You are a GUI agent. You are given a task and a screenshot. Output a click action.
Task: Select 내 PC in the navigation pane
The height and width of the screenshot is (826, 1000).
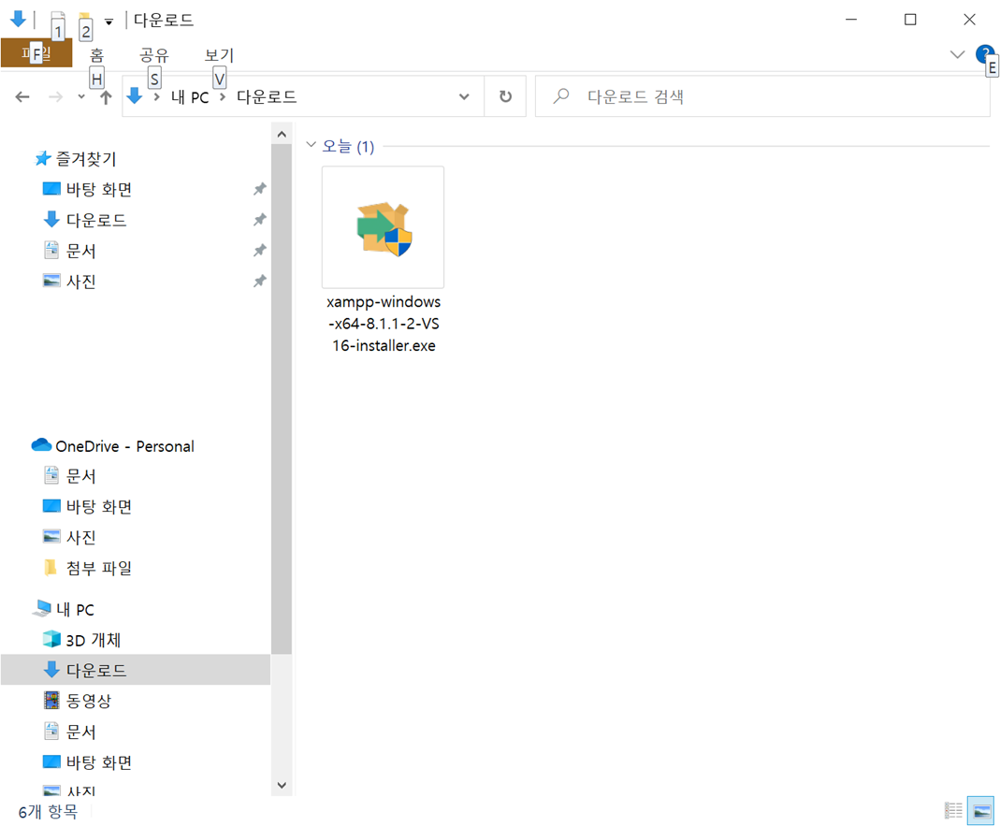(x=75, y=609)
